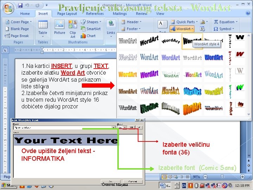The height and width of the screenshot is (190, 253).
Task: Insert a SmartArt graphic
Action: coord(91,29)
